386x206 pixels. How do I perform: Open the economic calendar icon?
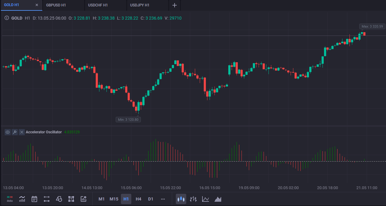pyautogui.click(x=34, y=199)
